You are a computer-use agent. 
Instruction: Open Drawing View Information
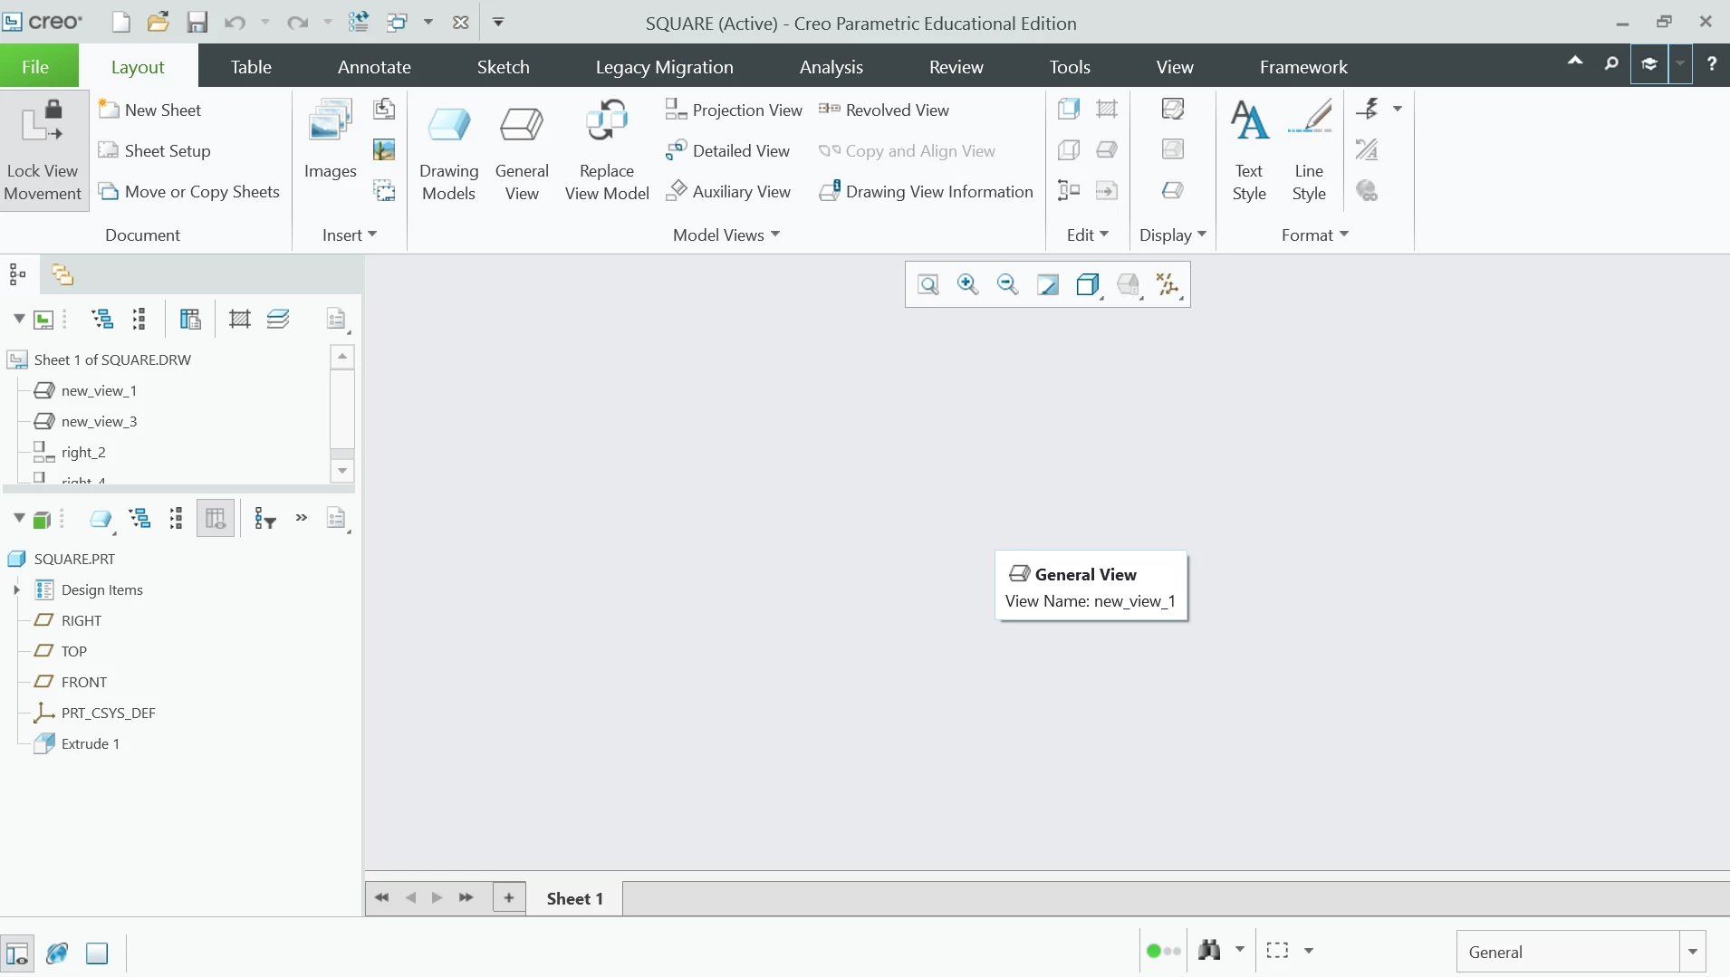tap(926, 191)
